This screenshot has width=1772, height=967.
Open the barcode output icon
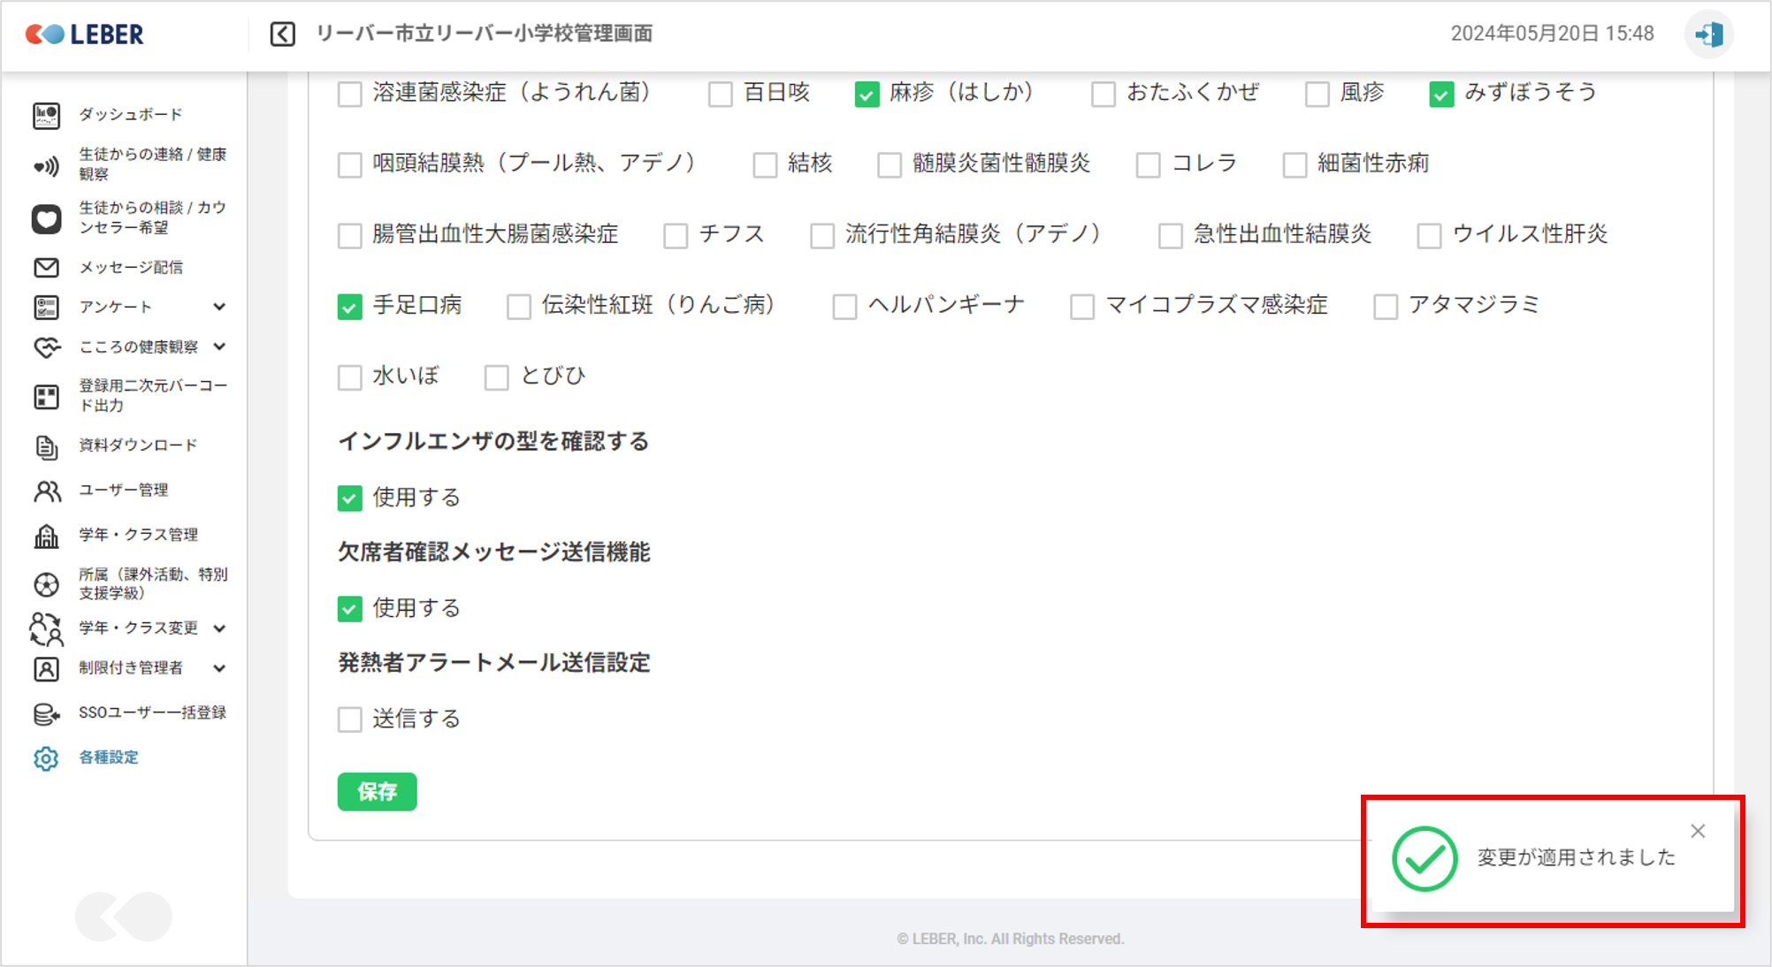[x=46, y=397]
